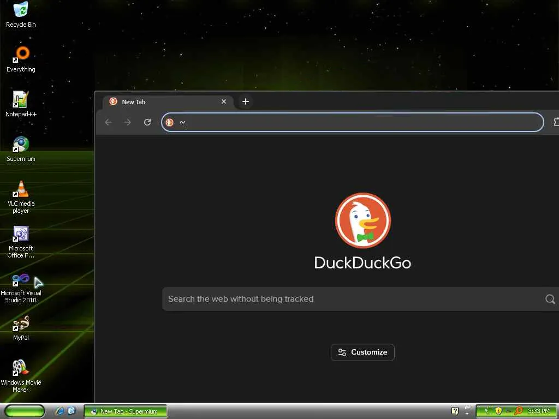Focus the Search the web without being tracked field
Screen dimensions: 559x419
[x=360, y=299]
